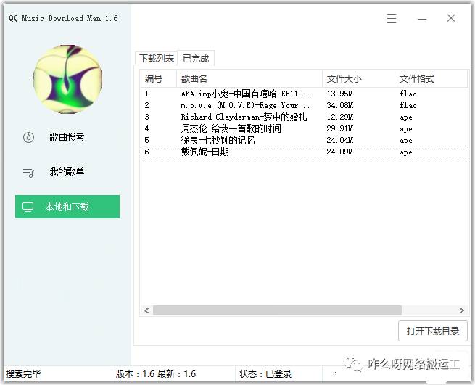Select 本地和下载 in the sidebar
Viewport: 475px width, 385px height.
(67, 207)
